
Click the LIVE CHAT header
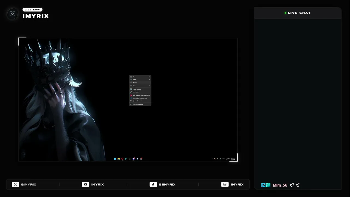click(298, 13)
